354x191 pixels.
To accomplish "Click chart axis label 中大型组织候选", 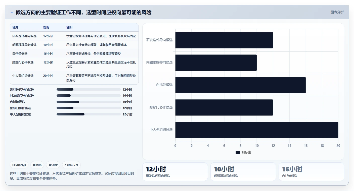I will click(x=161, y=130).
